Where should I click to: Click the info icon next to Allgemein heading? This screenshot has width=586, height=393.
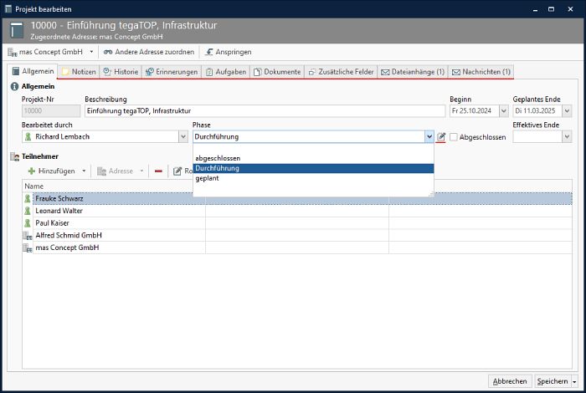tap(14, 87)
